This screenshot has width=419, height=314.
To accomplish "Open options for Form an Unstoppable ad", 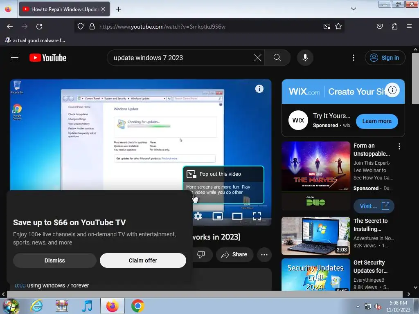I will point(399,146).
